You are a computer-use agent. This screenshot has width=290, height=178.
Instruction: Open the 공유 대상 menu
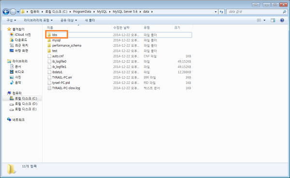click(69, 20)
